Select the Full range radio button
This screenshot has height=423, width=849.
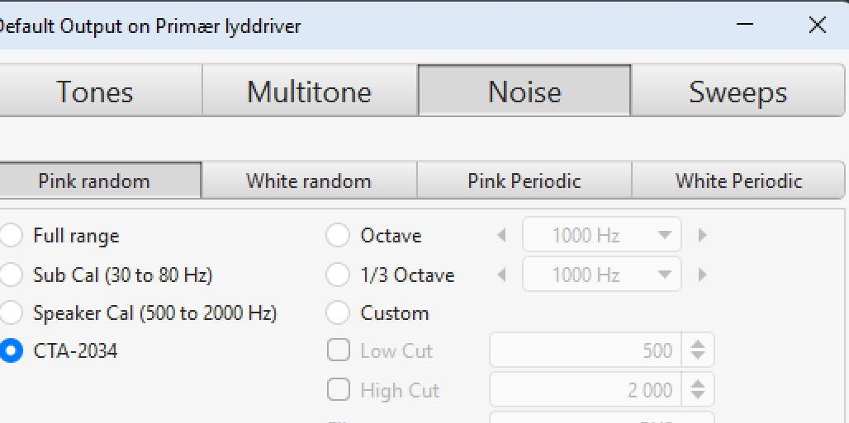[x=11, y=236]
